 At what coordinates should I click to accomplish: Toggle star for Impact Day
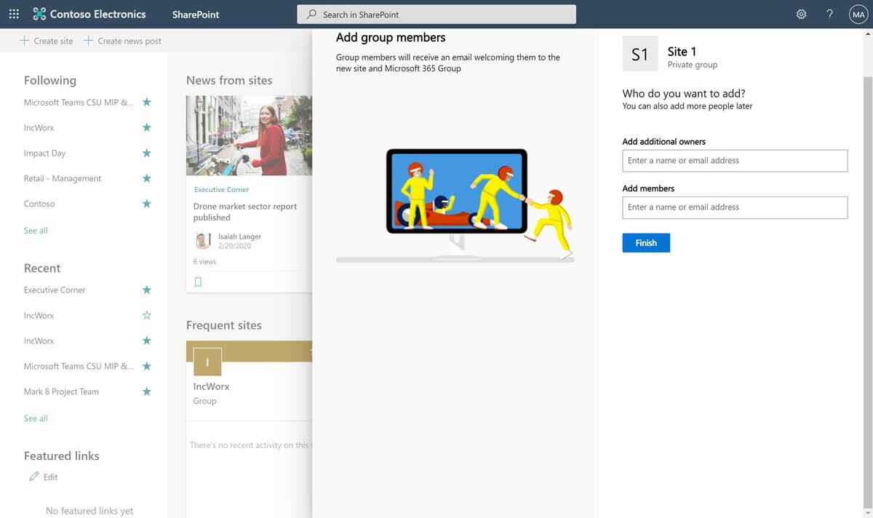146,153
